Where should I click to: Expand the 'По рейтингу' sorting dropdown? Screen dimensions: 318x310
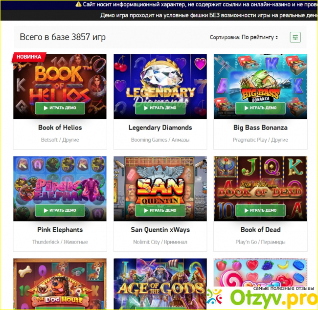[260, 37]
